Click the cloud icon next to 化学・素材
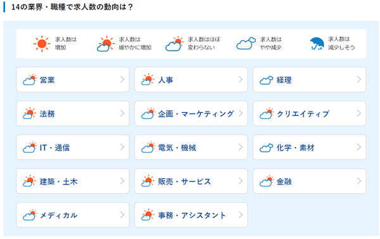The height and width of the screenshot is (239, 380). coord(267,148)
